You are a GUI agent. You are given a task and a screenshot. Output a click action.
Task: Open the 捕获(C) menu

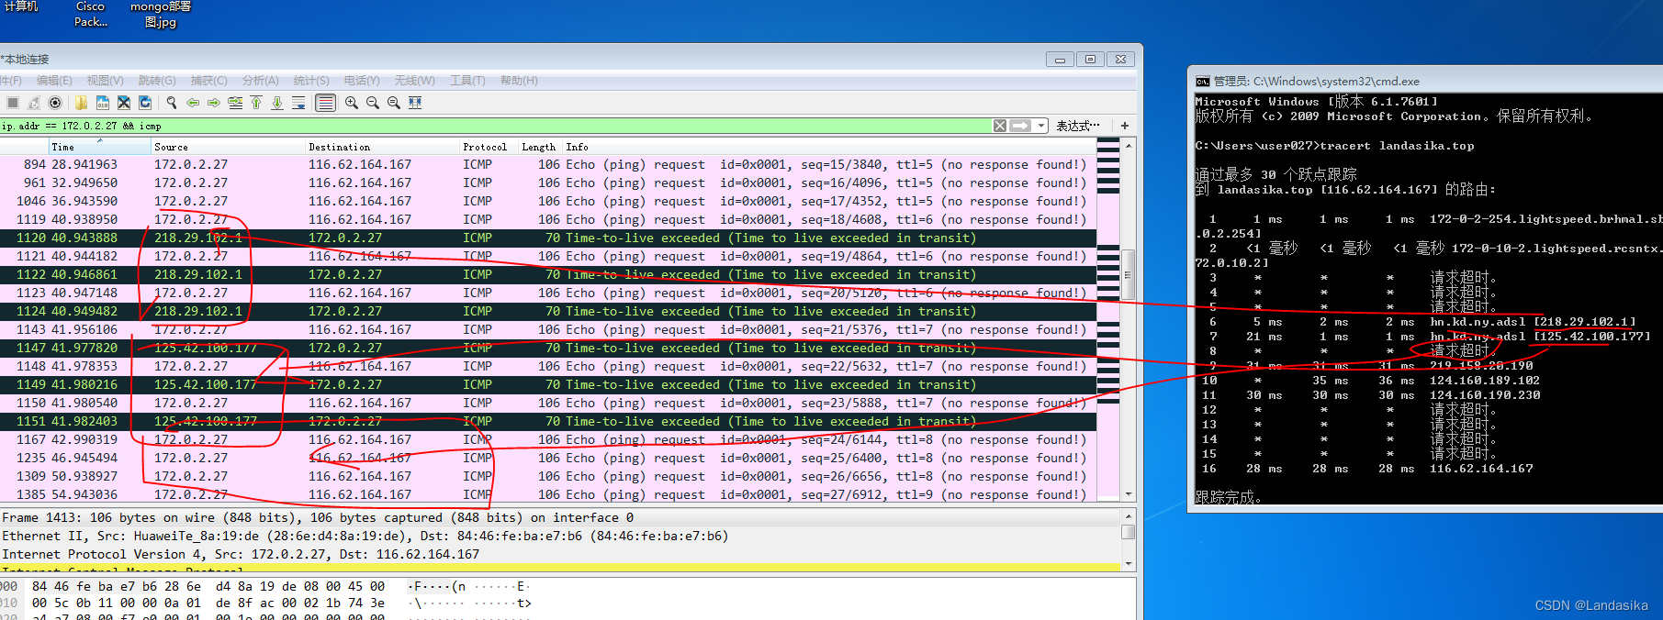click(208, 81)
